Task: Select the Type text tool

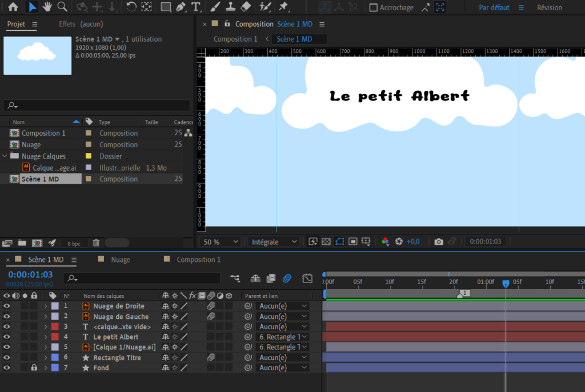Action: (196, 7)
